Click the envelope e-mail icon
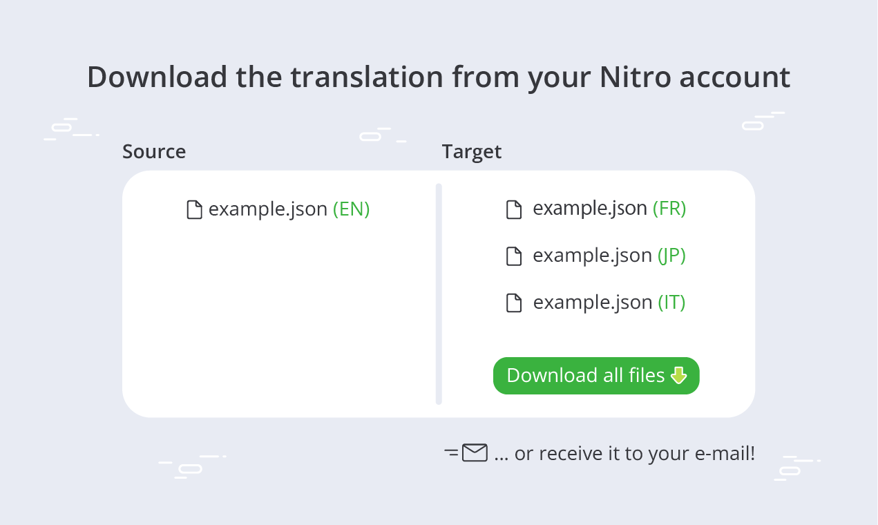Image resolution: width=878 pixels, height=525 pixels. coord(475,453)
